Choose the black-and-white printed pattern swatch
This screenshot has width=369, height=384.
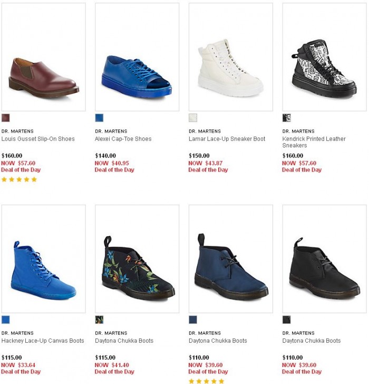tap(287, 118)
